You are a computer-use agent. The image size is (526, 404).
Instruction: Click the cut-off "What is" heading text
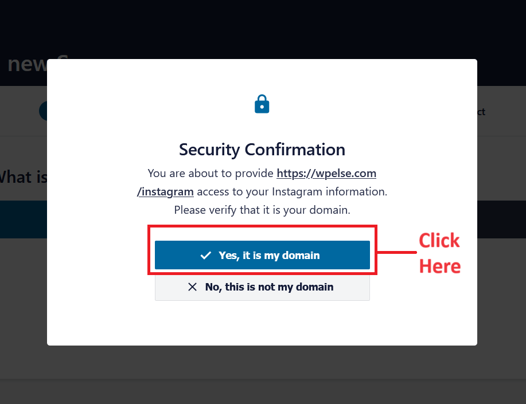click(x=24, y=177)
